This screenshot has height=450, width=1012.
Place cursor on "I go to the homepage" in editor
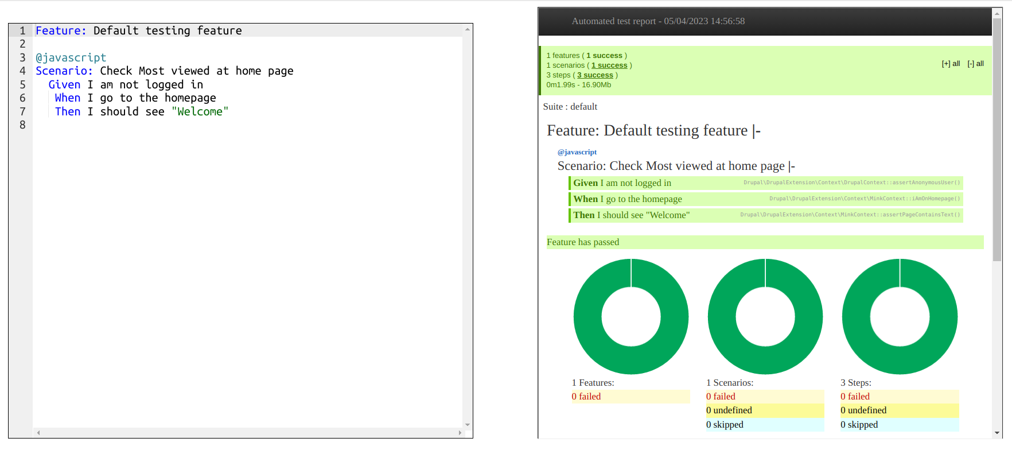(151, 98)
